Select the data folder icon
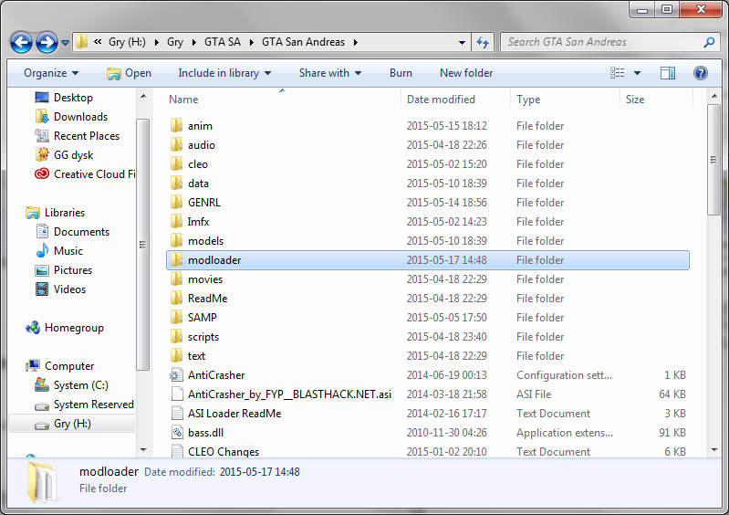Image resolution: width=729 pixels, height=515 pixels. [x=176, y=183]
